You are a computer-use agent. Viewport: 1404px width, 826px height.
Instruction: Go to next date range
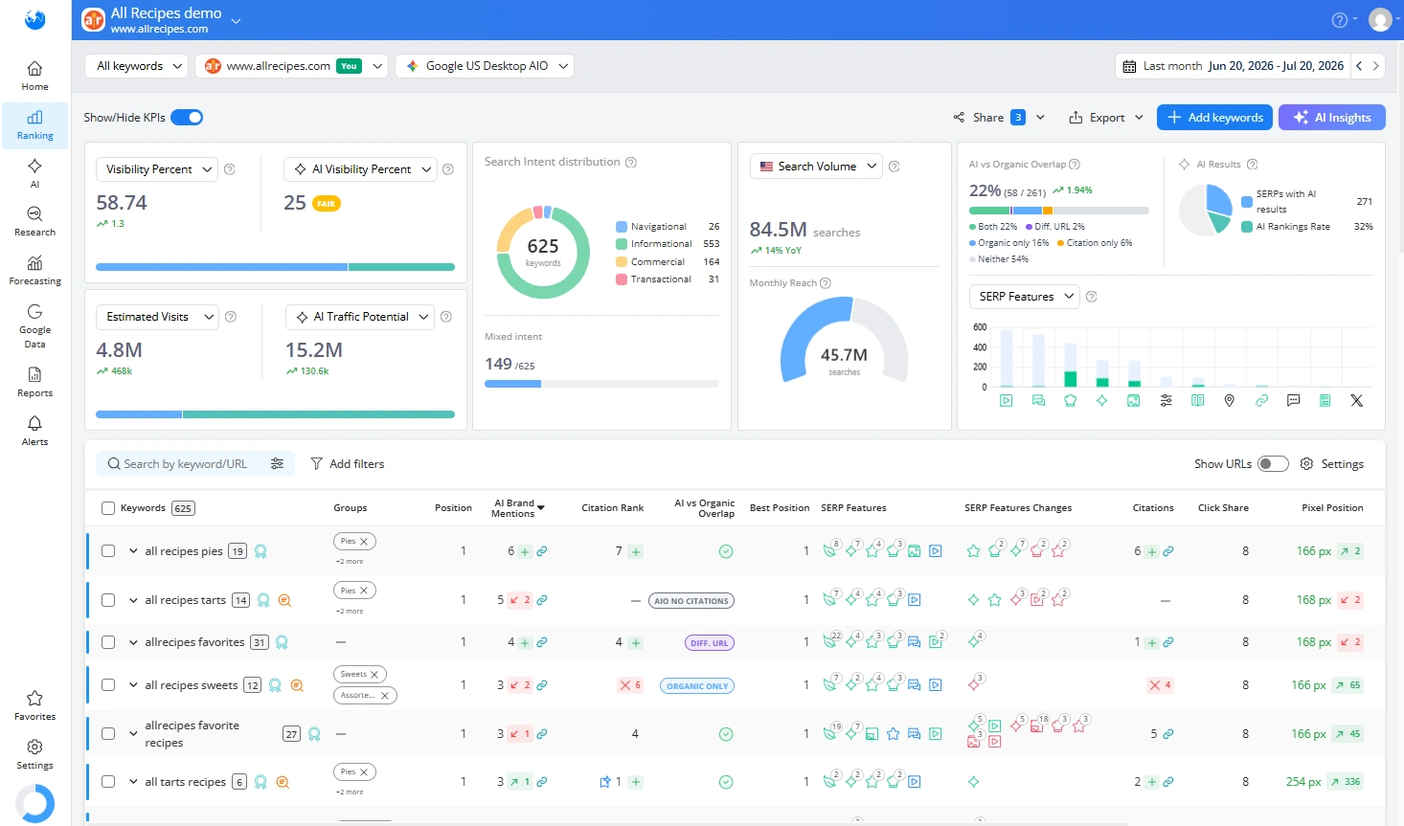point(1376,66)
